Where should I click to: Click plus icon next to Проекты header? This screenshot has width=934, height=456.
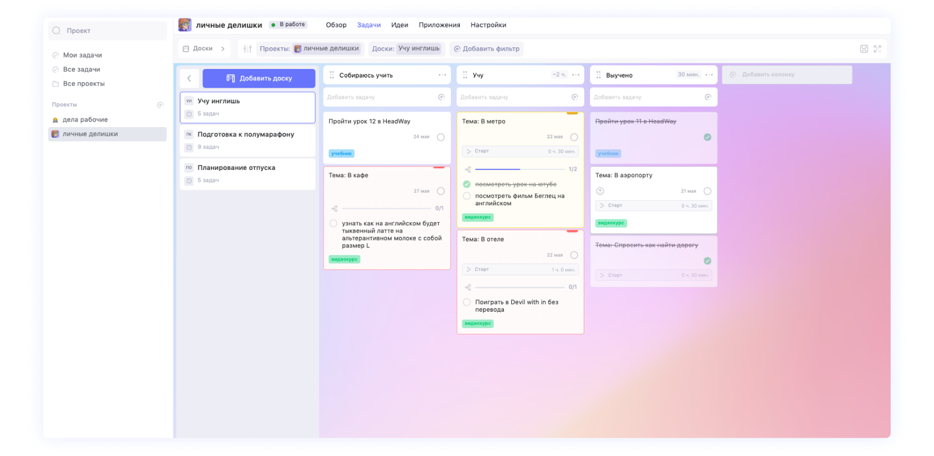click(x=160, y=105)
